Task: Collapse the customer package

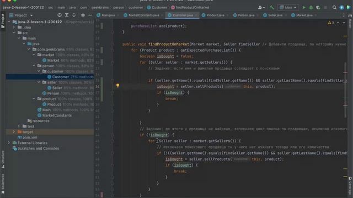Action: [39, 71]
